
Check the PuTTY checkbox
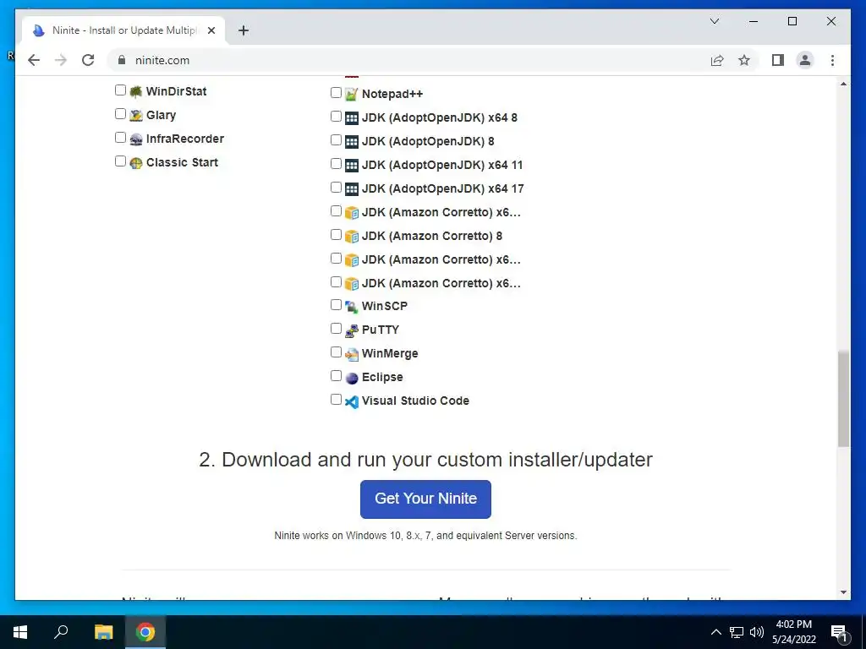click(336, 329)
